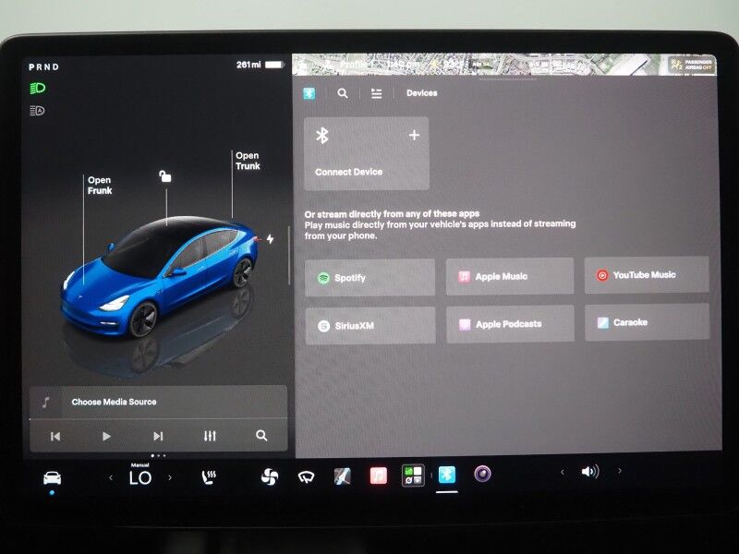Tap the page indicator dots under the media card
The width and height of the screenshot is (739, 554).
pyautogui.click(x=158, y=455)
